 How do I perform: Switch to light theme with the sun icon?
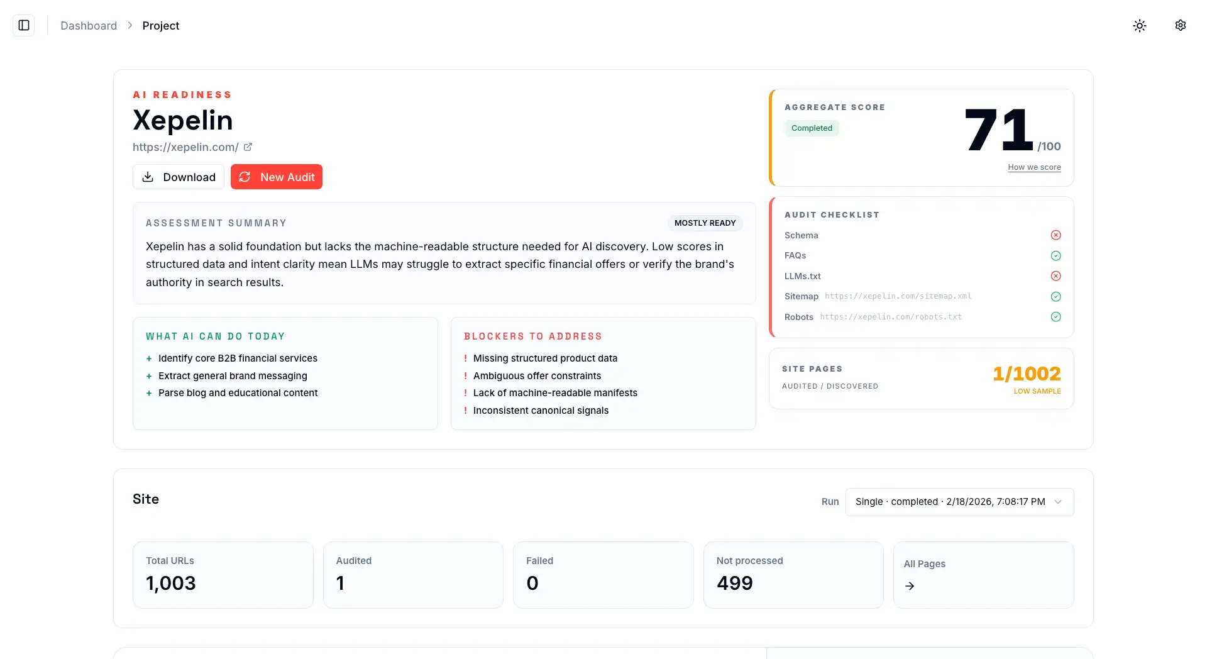coord(1140,25)
